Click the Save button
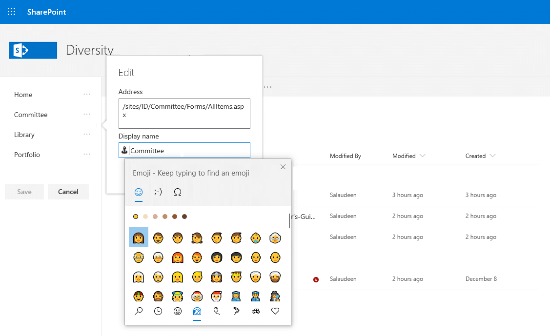This screenshot has height=336, width=550. tap(24, 192)
